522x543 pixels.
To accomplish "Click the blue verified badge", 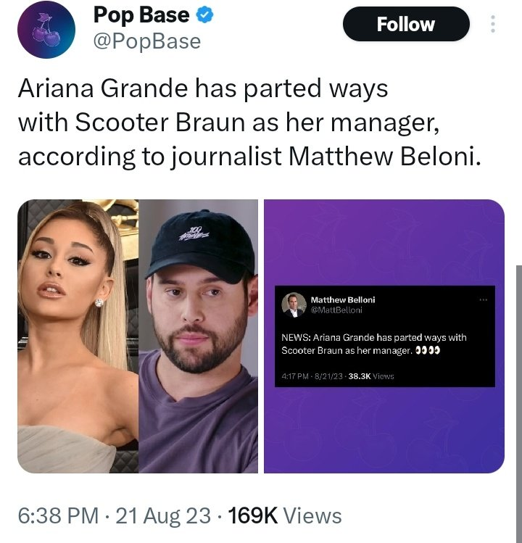I will click(206, 16).
